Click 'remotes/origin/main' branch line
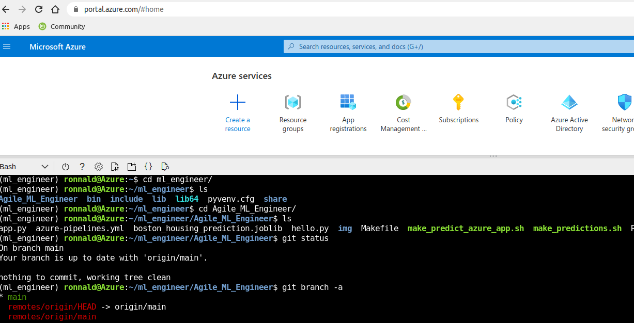 (52, 317)
